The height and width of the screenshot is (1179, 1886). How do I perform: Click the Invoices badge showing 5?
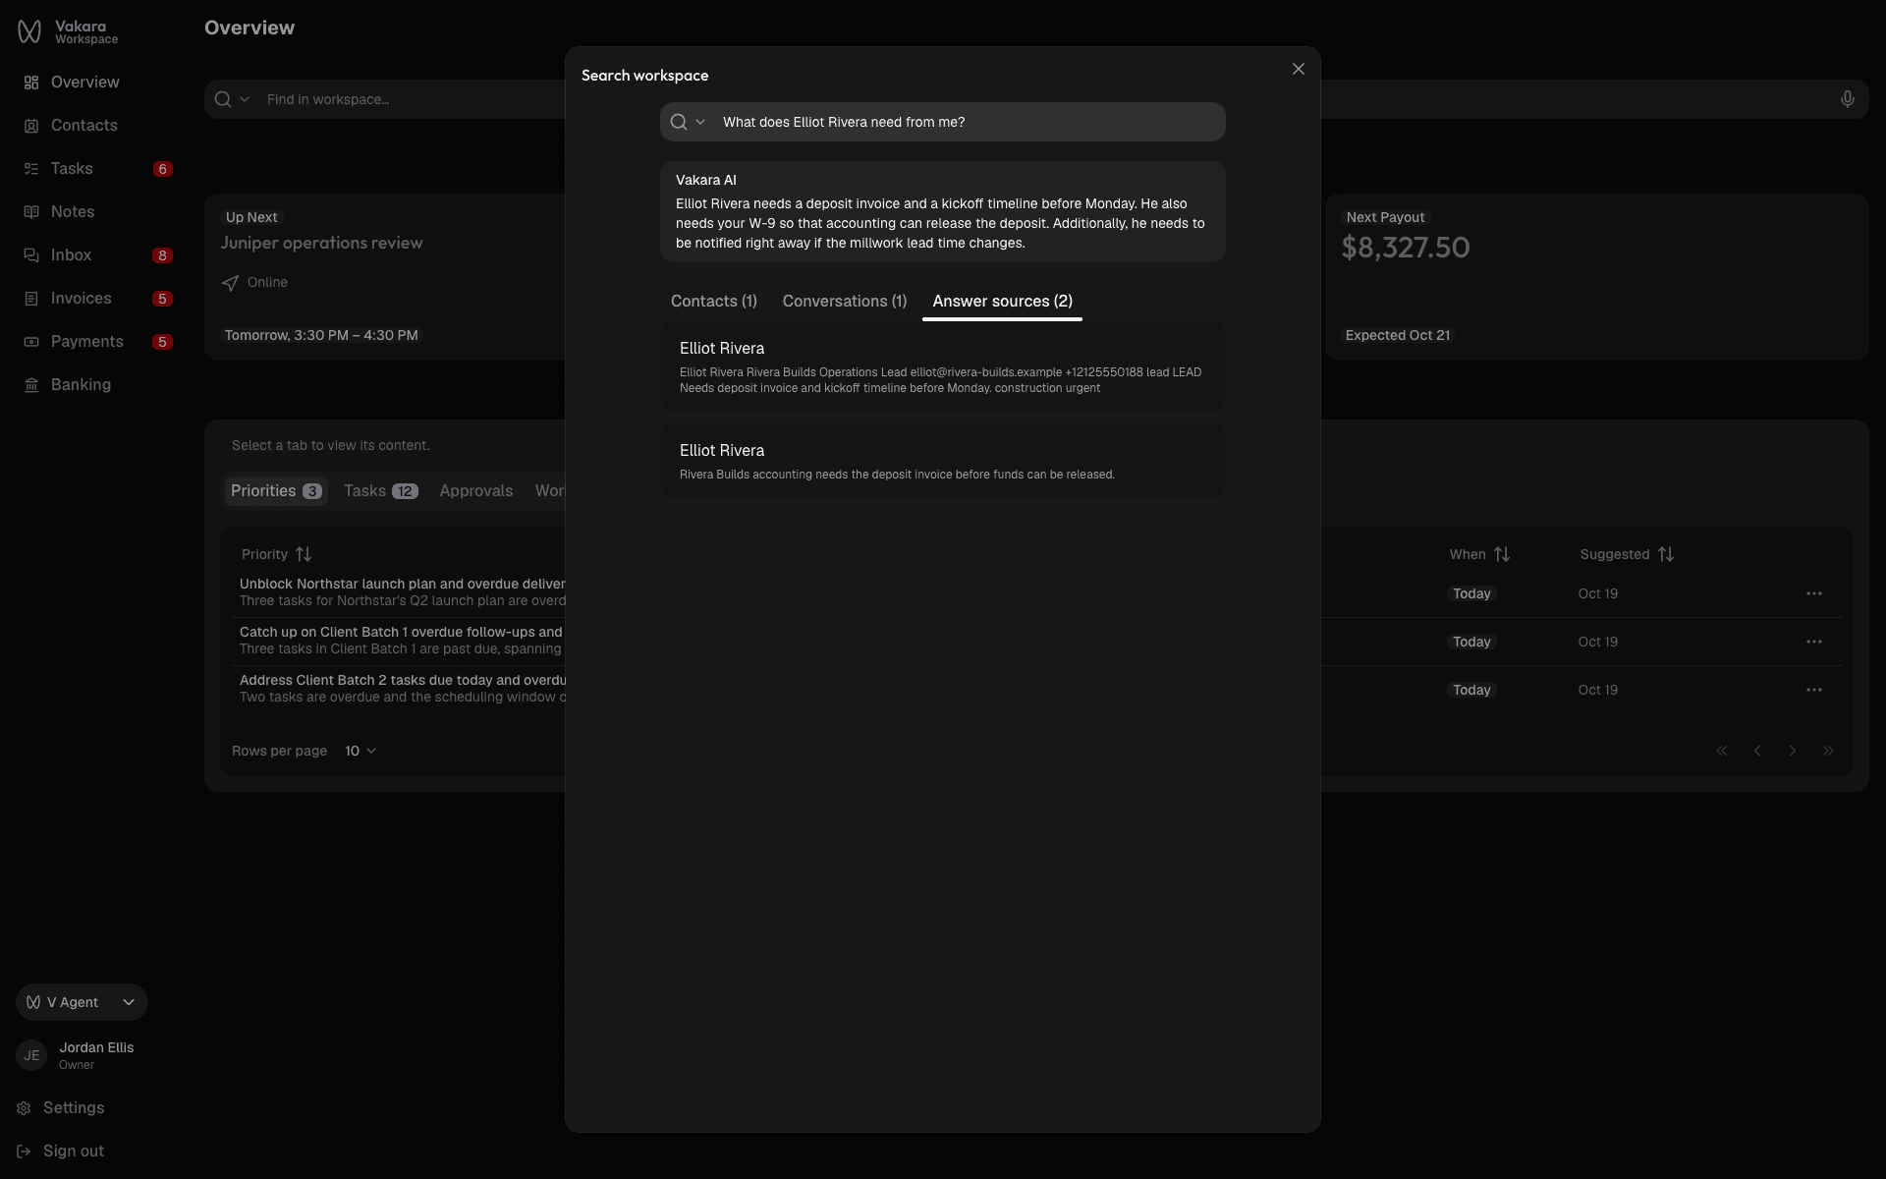point(163,299)
